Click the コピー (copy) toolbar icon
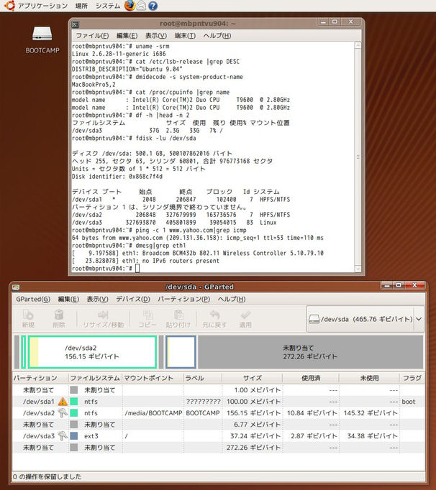 point(147,315)
